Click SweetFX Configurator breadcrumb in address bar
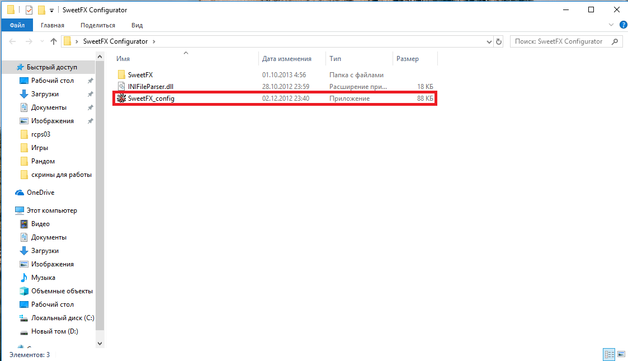The width and height of the screenshot is (628, 361). 115,41
